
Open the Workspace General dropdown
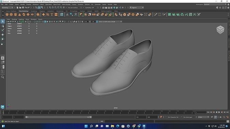tap(215, 4)
